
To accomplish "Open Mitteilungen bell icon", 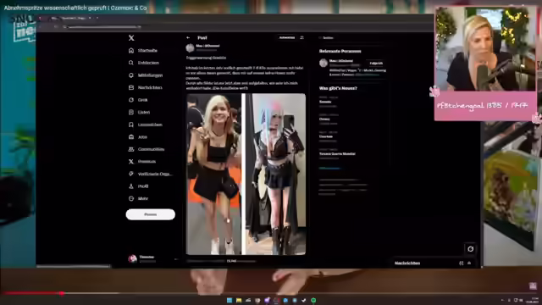I will click(x=131, y=75).
